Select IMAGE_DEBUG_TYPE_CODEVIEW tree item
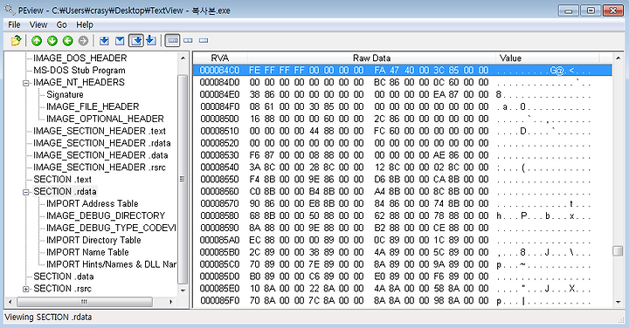The image size is (629, 328). pos(111,228)
